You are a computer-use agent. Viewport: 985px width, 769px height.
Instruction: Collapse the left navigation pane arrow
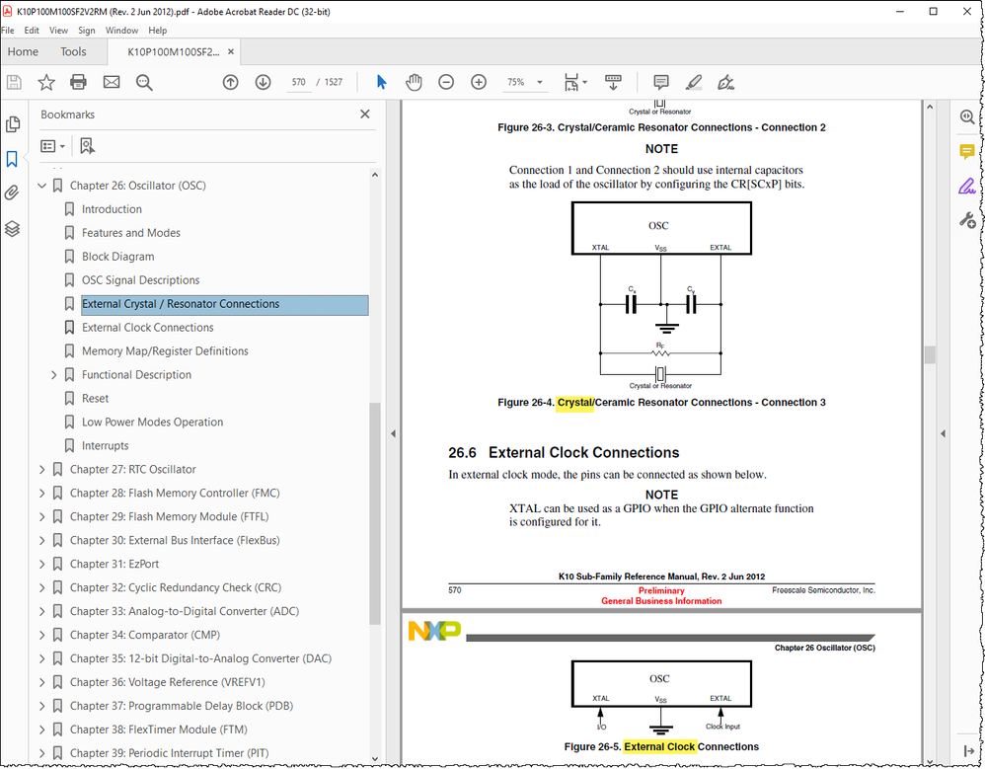(393, 433)
